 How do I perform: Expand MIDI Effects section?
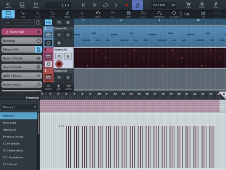pos(22,76)
